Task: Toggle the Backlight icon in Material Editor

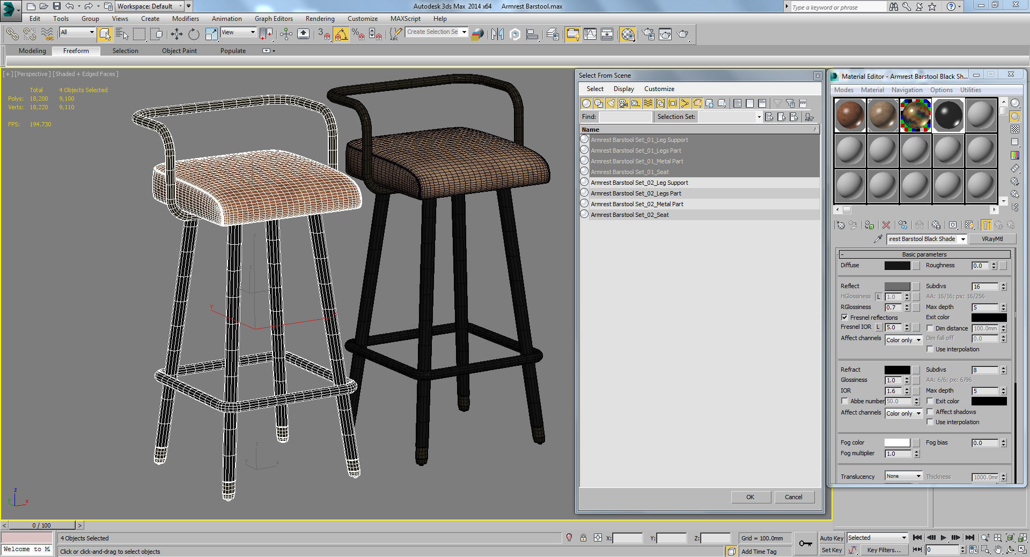Action: point(1015,116)
